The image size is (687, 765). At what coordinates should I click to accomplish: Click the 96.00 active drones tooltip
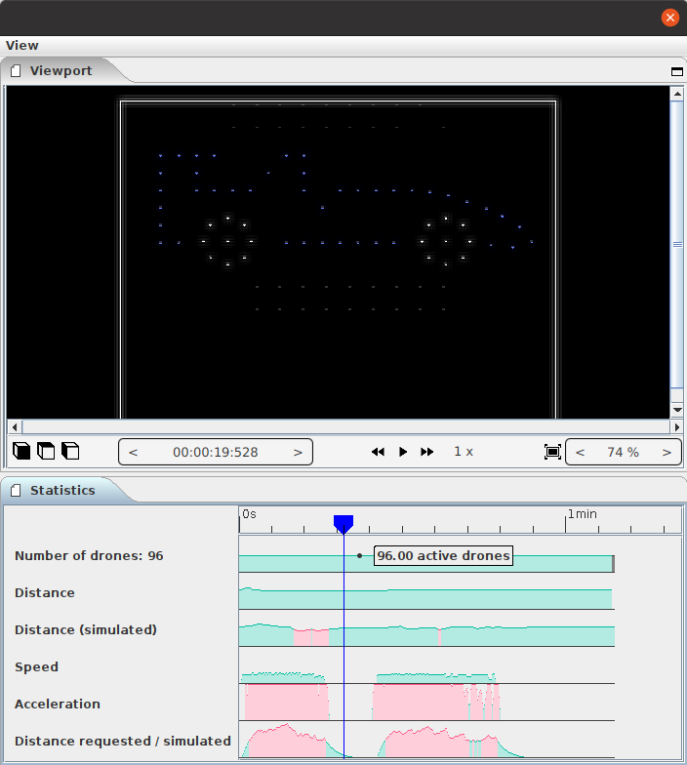point(443,556)
